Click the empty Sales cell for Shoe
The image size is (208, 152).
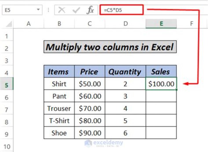161,133
